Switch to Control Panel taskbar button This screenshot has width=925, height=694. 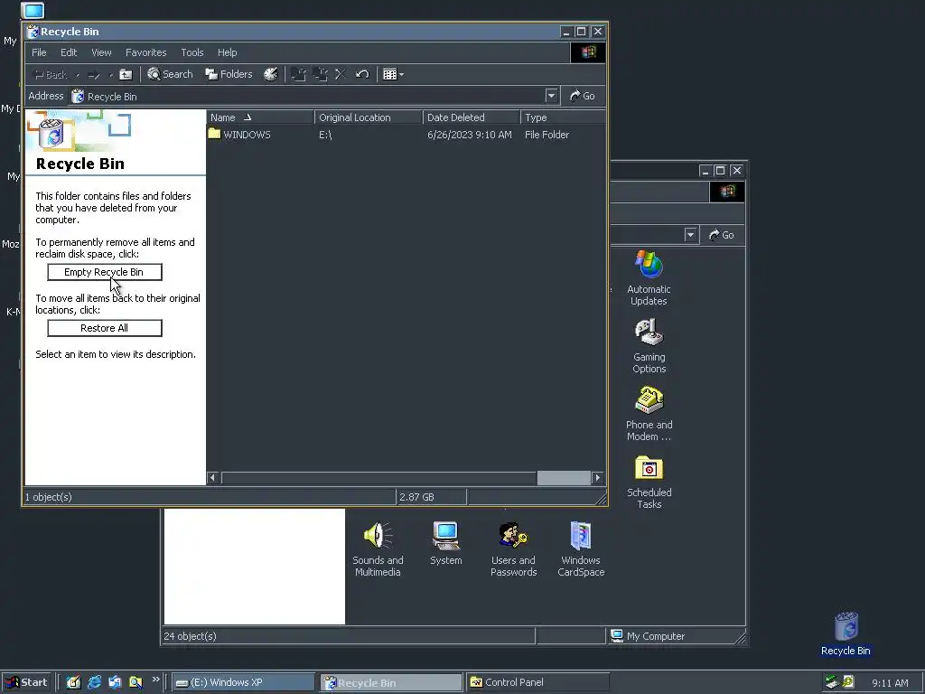point(537,683)
